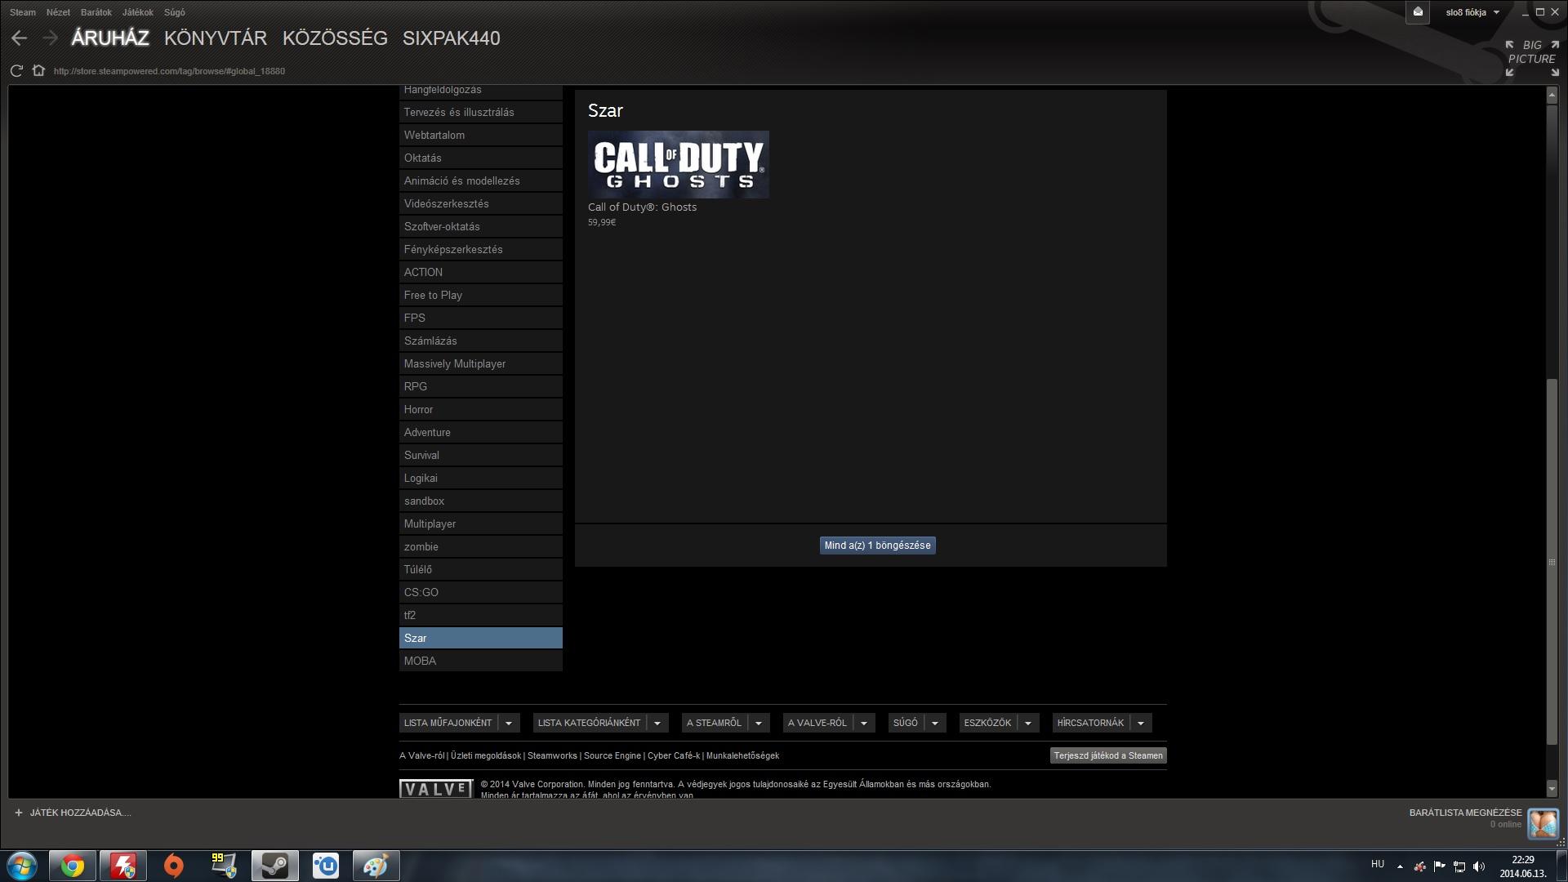Go forward with the right arrow
Screen dimensions: 1568x882
click(51, 38)
